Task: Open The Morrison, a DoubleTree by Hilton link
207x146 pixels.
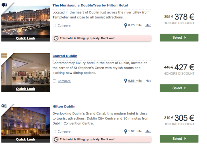Action: pos(90,5)
